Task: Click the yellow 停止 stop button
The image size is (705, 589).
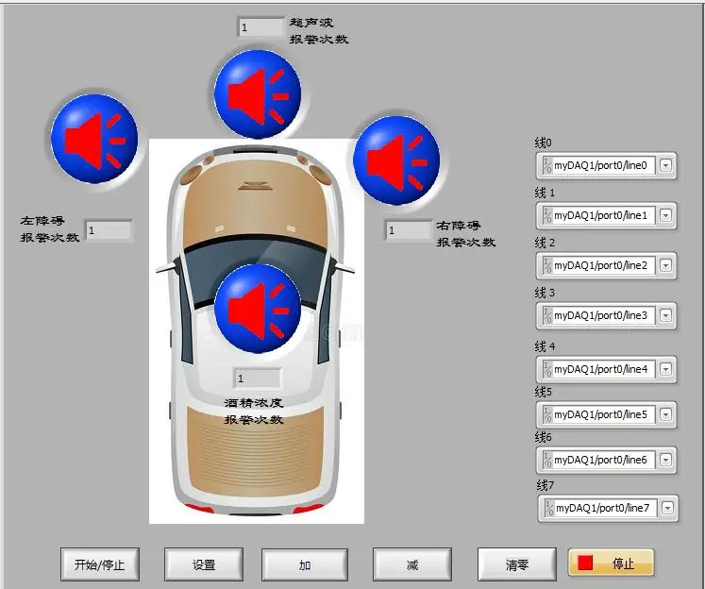Action: pyautogui.click(x=611, y=562)
